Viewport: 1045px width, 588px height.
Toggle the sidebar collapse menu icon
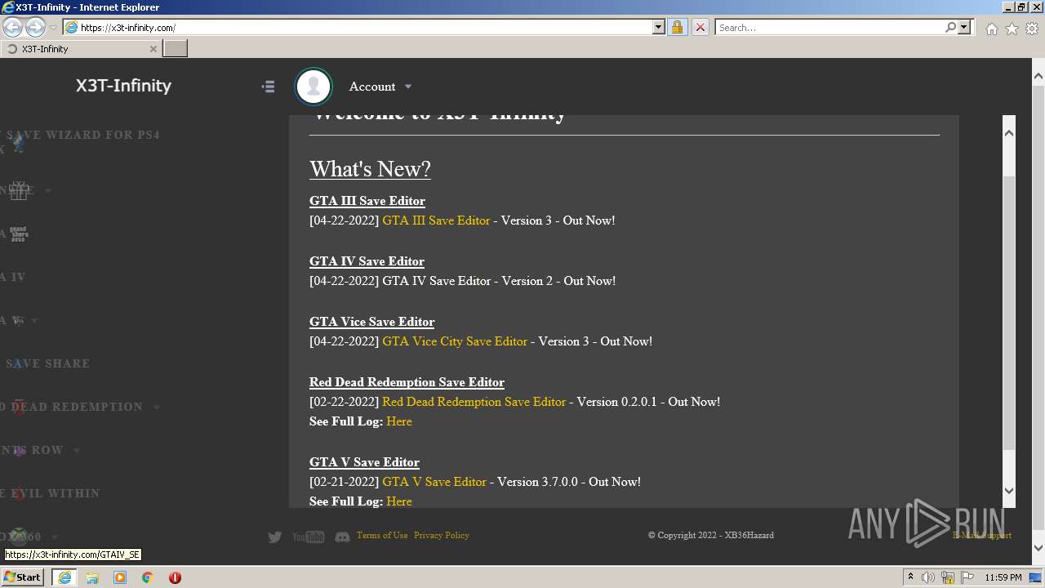268,87
